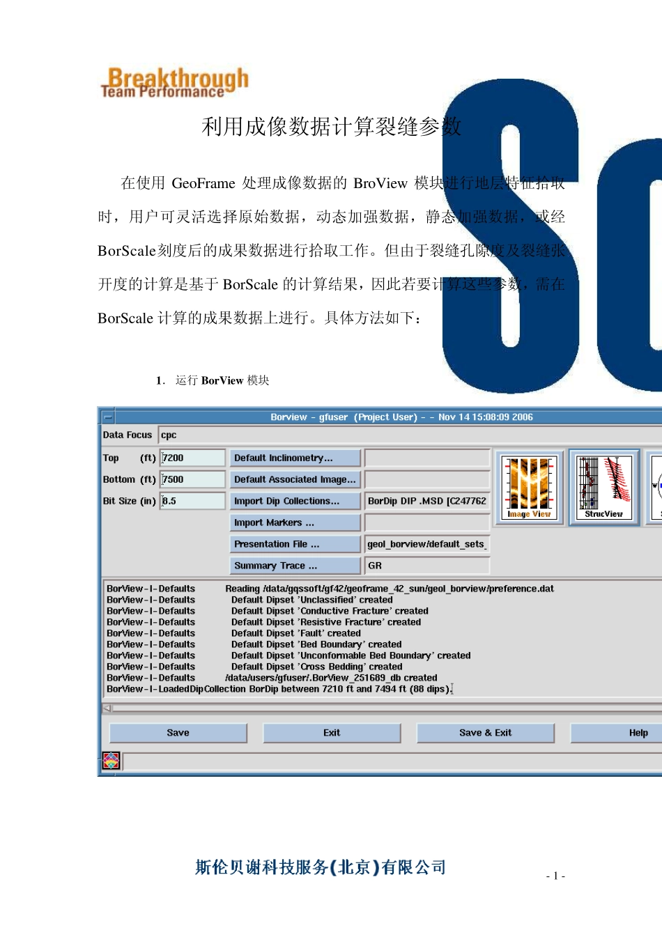
Task: Save the Borview session
Action: [x=178, y=733]
